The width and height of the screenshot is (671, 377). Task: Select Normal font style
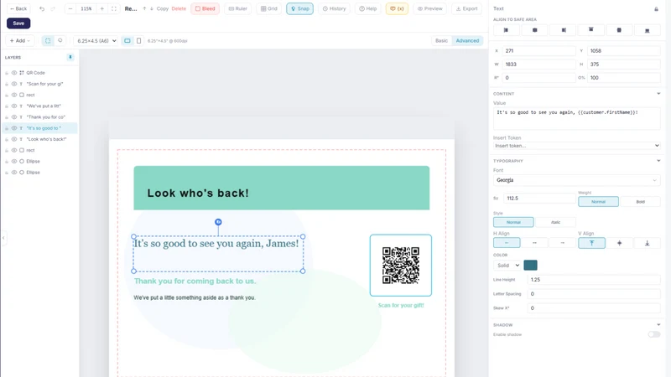point(513,222)
